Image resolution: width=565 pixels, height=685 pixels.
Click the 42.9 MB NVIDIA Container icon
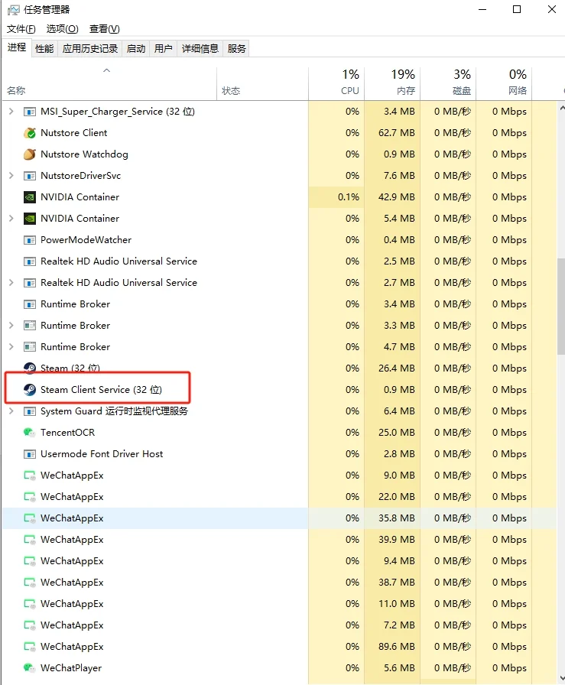29,197
